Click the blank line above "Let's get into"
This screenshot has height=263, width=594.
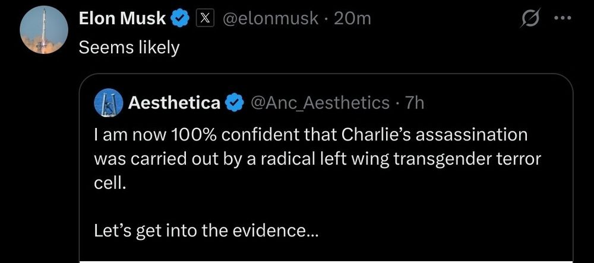(238, 207)
